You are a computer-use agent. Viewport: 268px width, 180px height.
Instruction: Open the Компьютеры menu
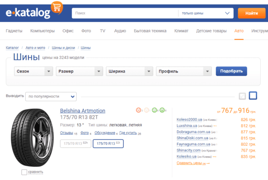point(42,31)
